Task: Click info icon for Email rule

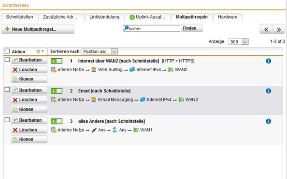Action: click(x=268, y=91)
